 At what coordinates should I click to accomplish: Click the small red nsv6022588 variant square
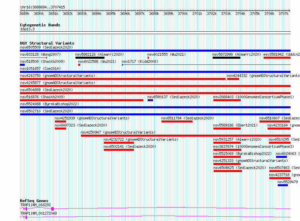click(79, 65)
